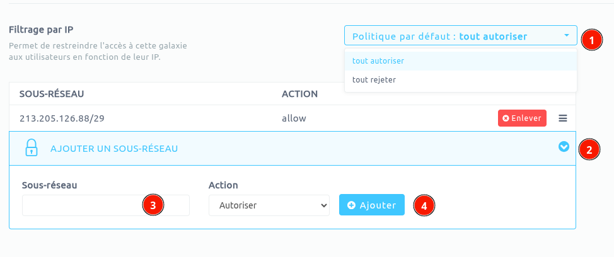
Task: Click the ACTION column header
Action: pyautogui.click(x=299, y=94)
